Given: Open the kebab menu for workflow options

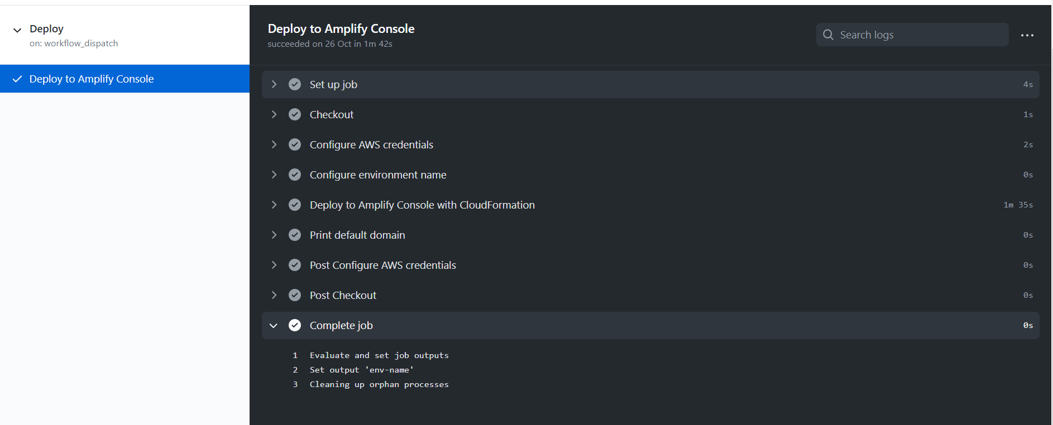Looking at the screenshot, I should 1027,35.
